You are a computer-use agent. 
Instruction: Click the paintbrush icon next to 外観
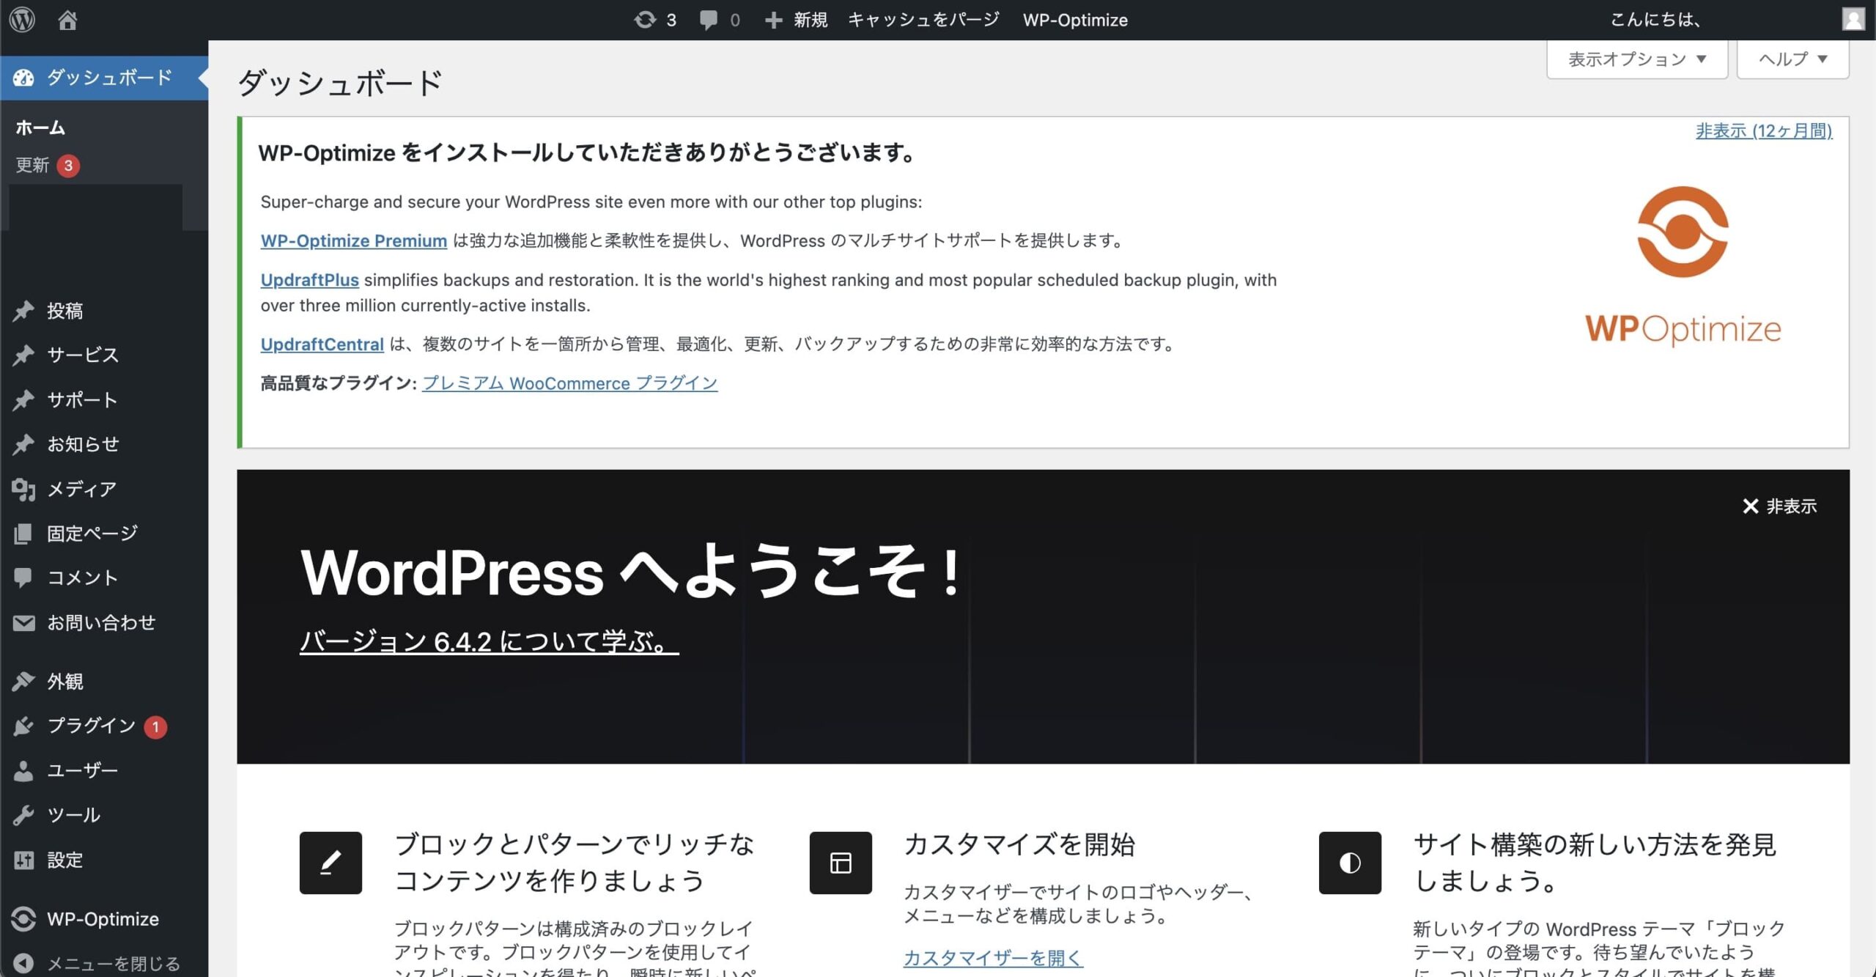[x=23, y=682]
